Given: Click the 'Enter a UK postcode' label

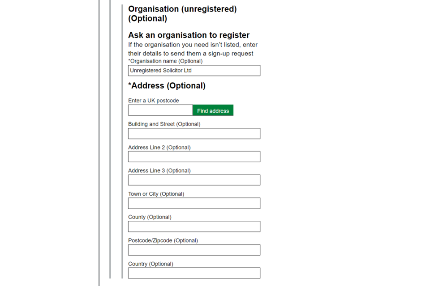Looking at the screenshot, I should pyautogui.click(x=153, y=101).
